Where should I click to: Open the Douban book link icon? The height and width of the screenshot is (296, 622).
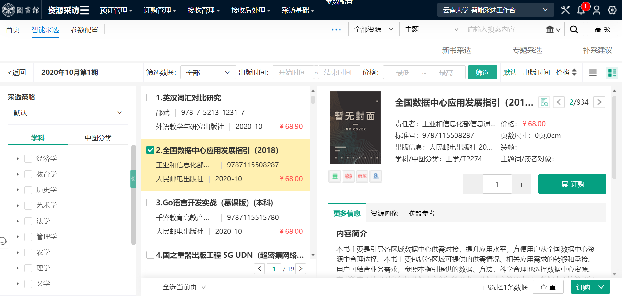pyautogui.click(x=335, y=176)
